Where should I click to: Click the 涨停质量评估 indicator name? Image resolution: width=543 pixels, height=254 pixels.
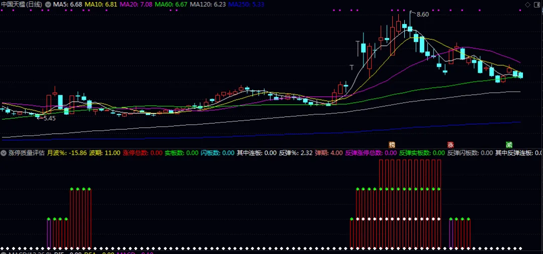(27, 153)
